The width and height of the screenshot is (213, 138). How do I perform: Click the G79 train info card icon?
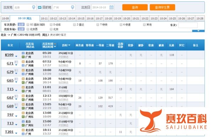click(x=16, y=70)
